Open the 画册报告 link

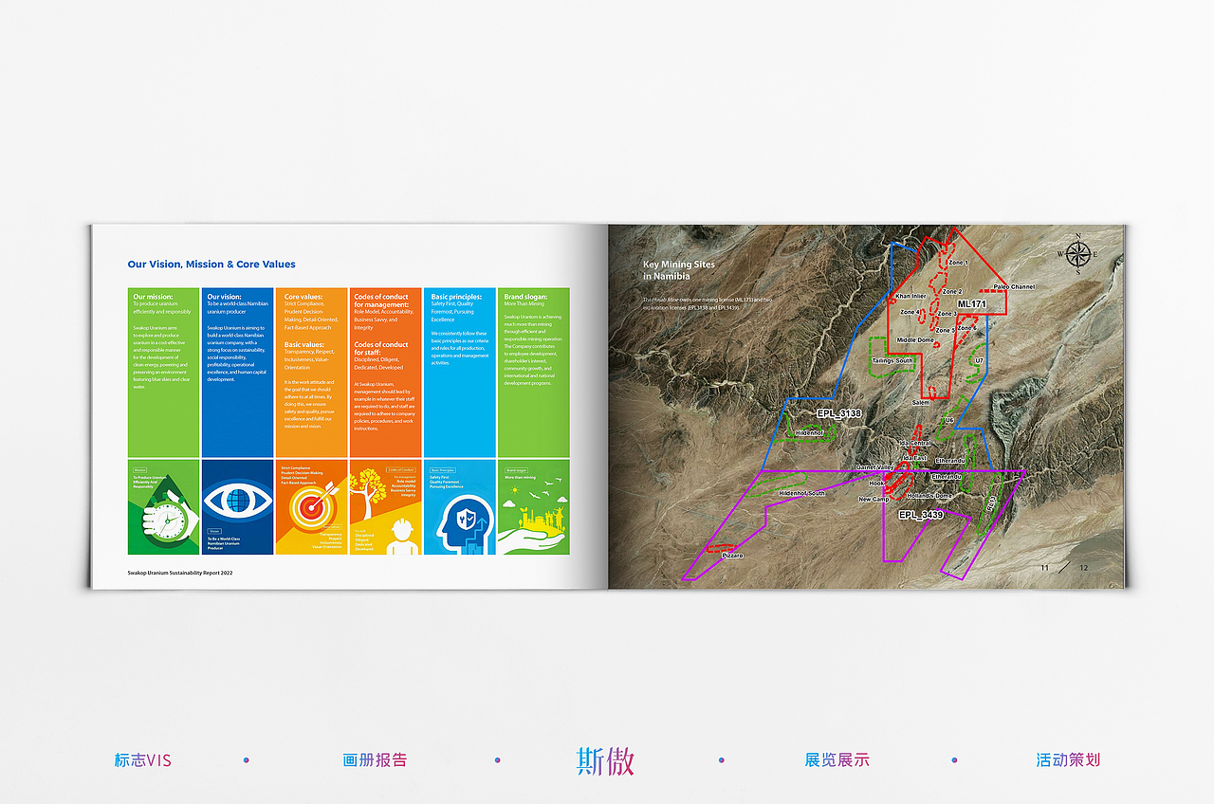click(375, 760)
